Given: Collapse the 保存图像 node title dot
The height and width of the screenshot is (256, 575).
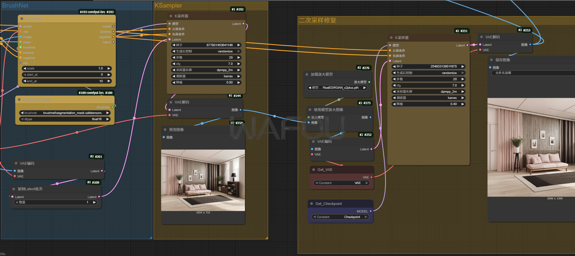Looking at the screenshot, I should click(491, 60).
